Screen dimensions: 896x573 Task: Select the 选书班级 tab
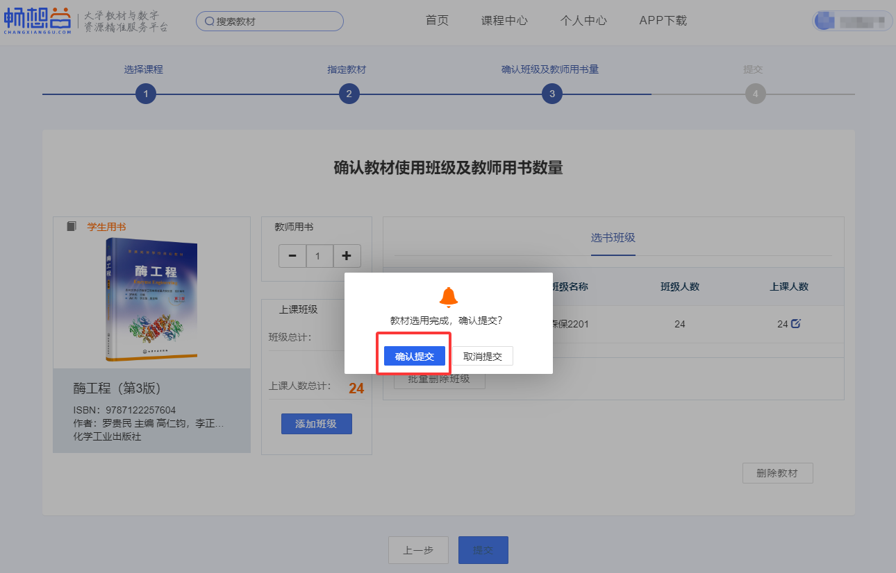tap(613, 238)
